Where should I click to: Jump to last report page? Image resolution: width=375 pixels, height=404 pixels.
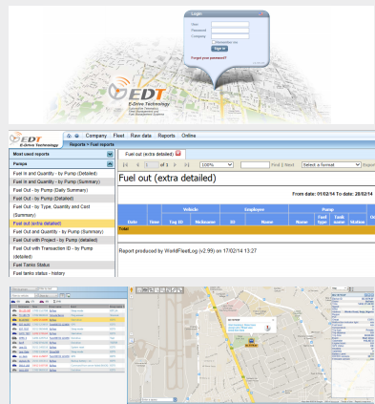(x=187, y=164)
